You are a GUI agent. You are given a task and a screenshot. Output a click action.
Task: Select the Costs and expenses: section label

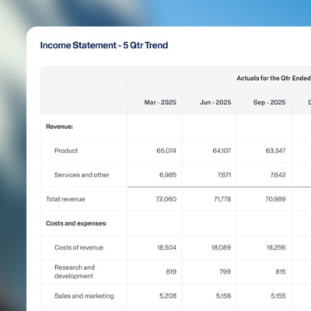pos(76,223)
